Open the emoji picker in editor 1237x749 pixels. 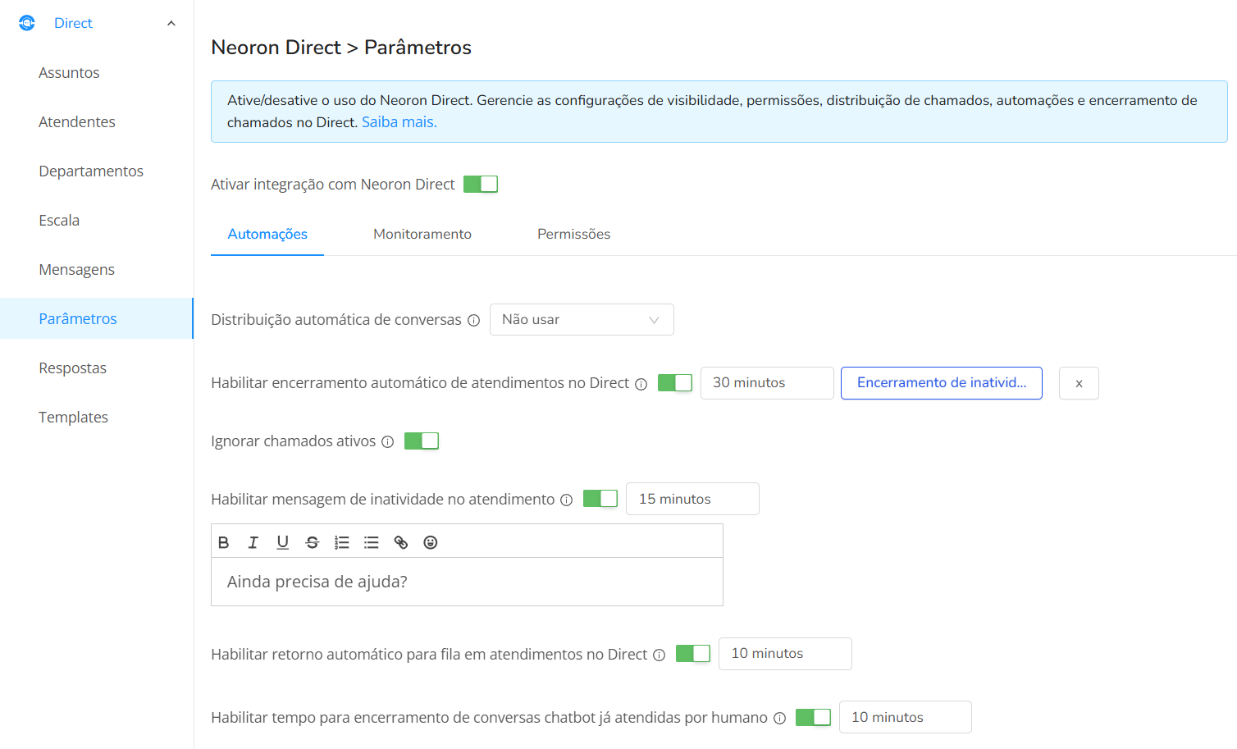click(431, 542)
